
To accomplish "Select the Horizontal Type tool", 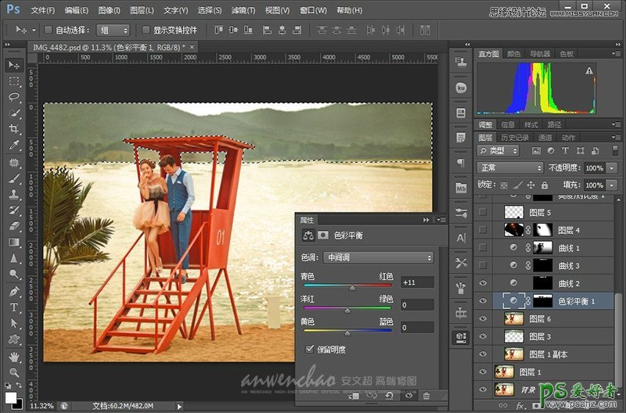I will click(14, 307).
